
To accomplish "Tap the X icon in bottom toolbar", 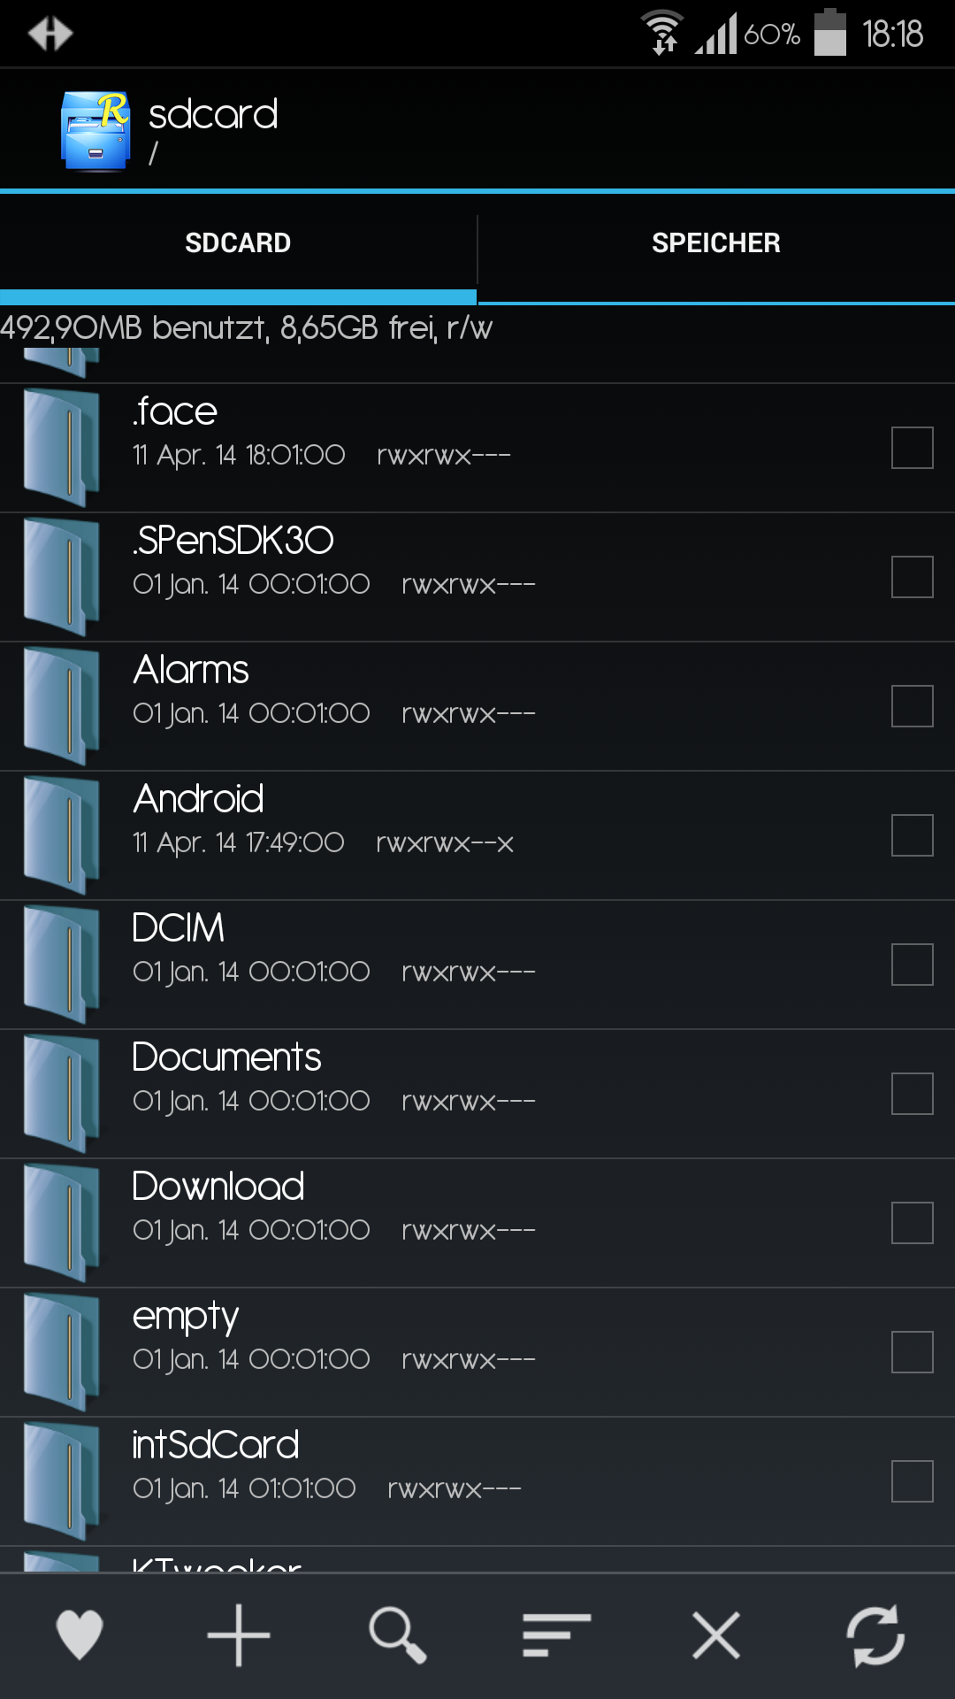I will (x=716, y=1635).
